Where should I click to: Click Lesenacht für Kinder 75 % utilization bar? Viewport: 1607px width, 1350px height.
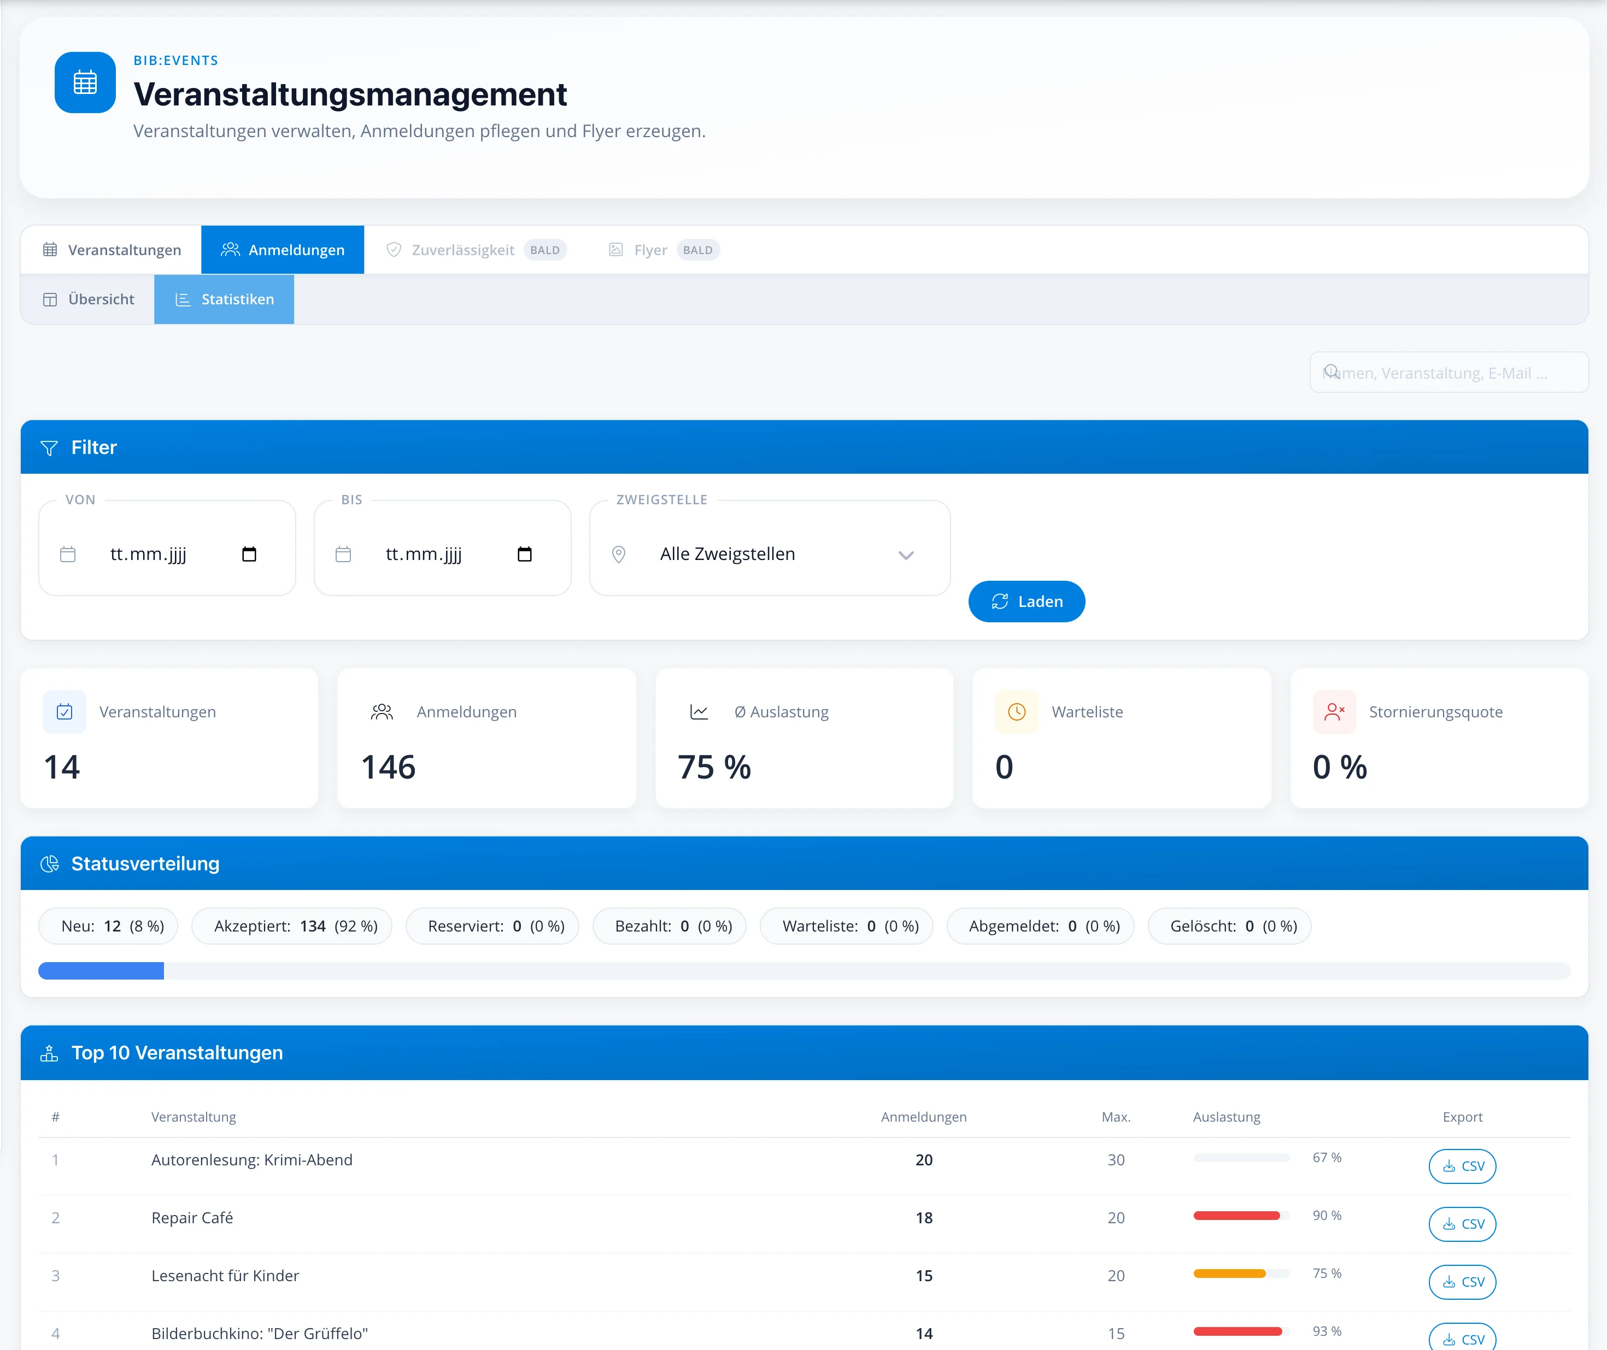[1241, 1274]
